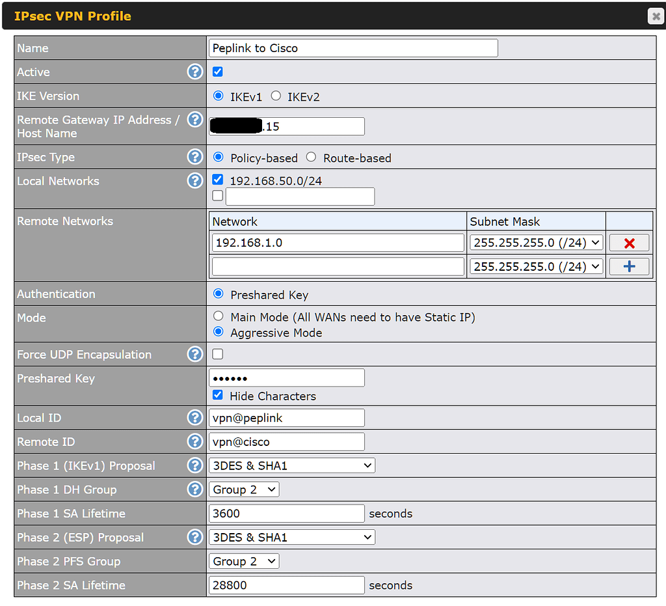Click the Phase 2 (ESP) Proposal help icon

[x=195, y=537]
